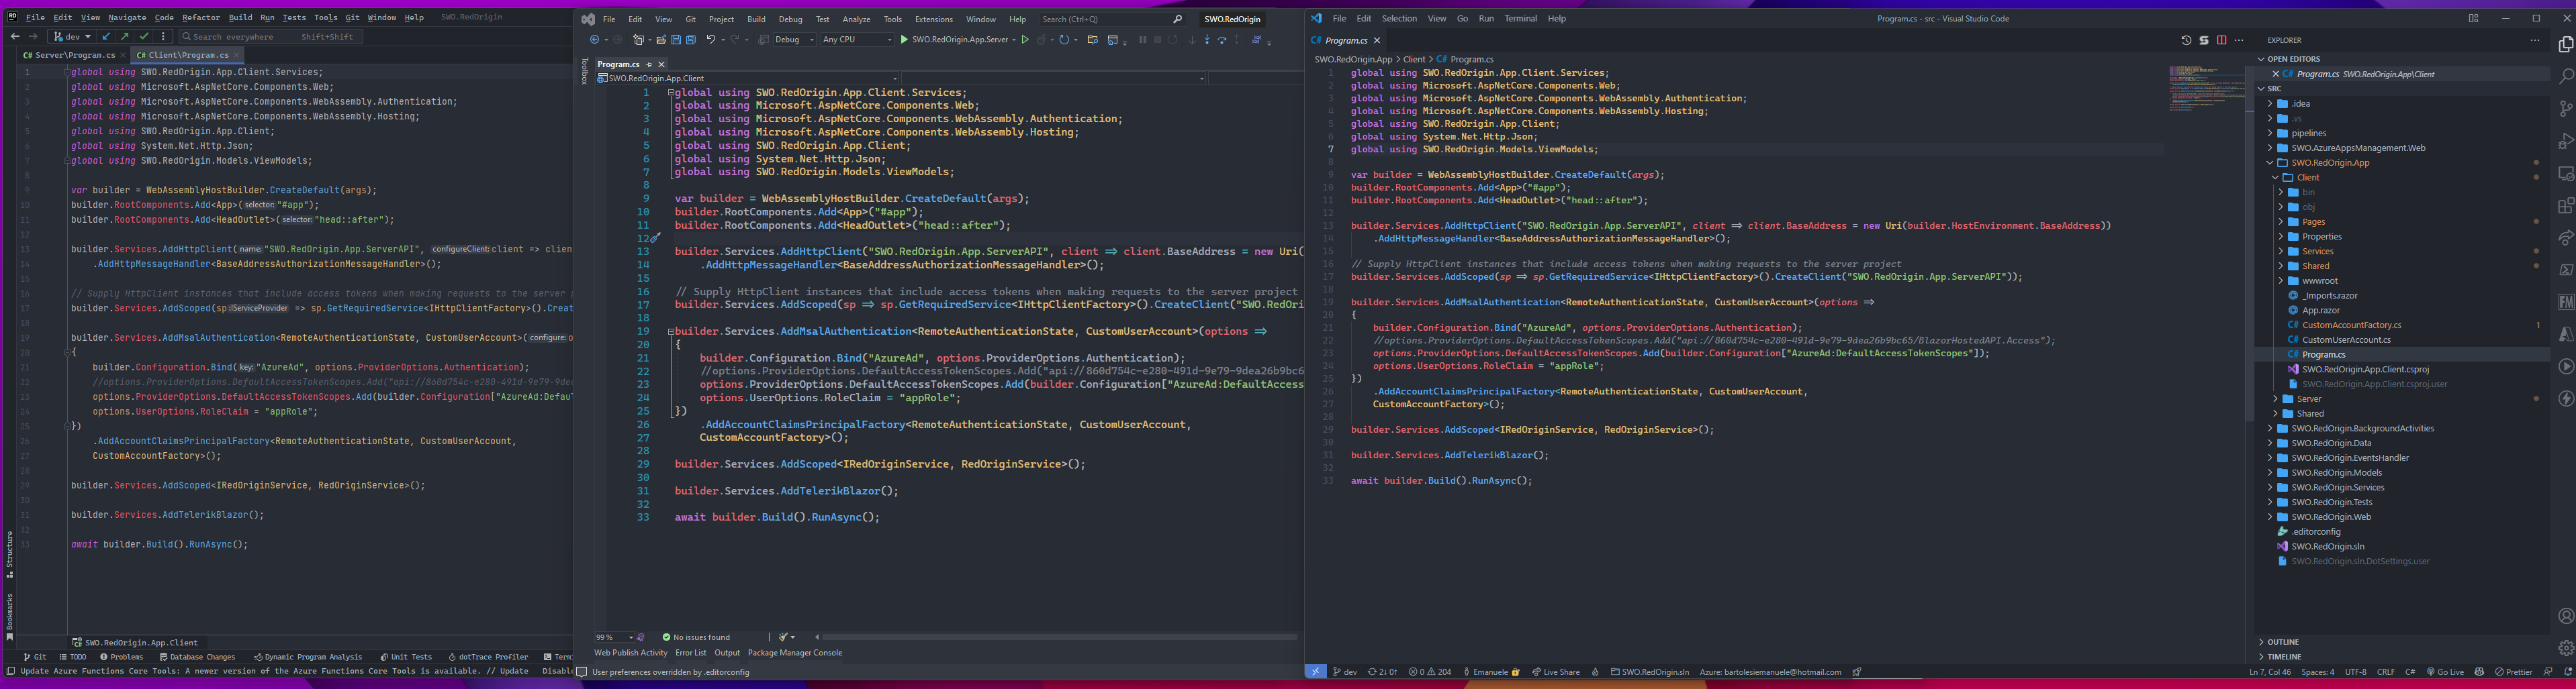The image size is (2576, 689).
Task: Click Rider's green commit checkmark icon
Action: [144, 37]
